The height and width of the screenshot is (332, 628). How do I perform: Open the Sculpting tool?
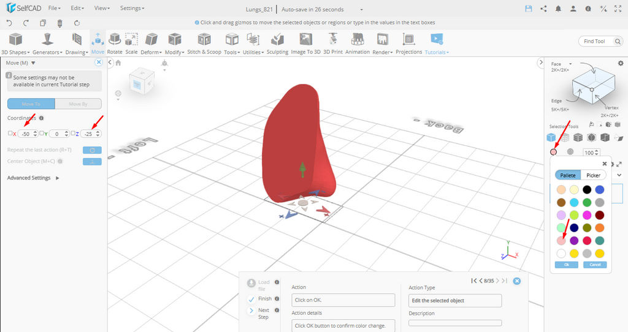pyautogui.click(x=277, y=43)
